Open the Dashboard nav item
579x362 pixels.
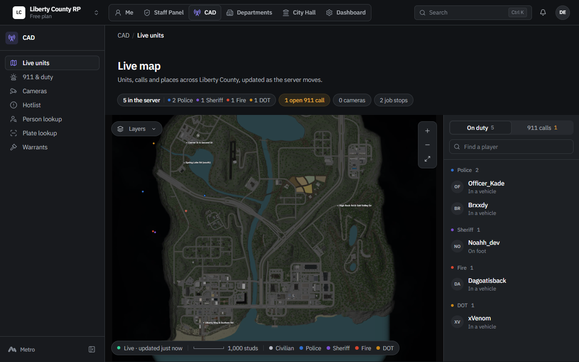346,13
